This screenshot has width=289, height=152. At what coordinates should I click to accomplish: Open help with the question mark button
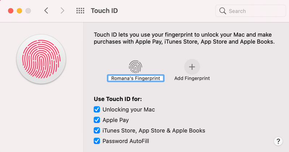(x=278, y=141)
